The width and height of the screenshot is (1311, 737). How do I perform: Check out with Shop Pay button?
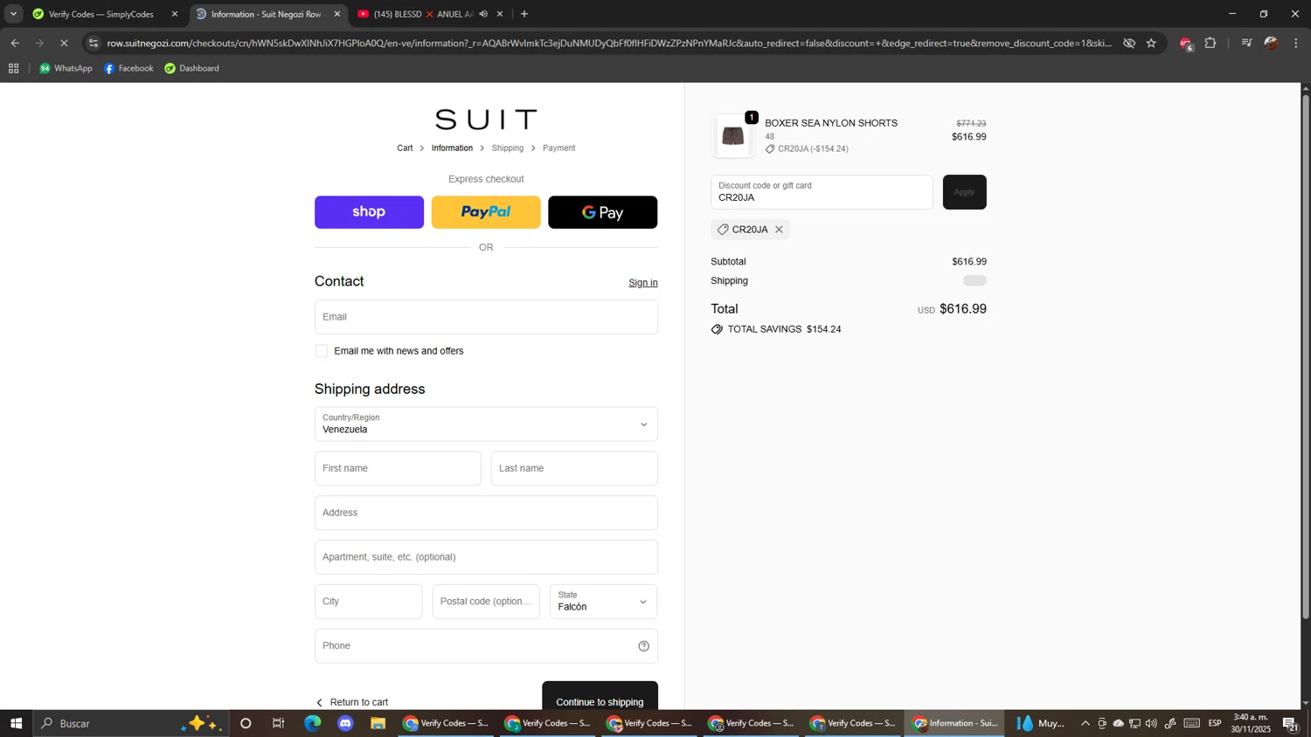(x=369, y=212)
